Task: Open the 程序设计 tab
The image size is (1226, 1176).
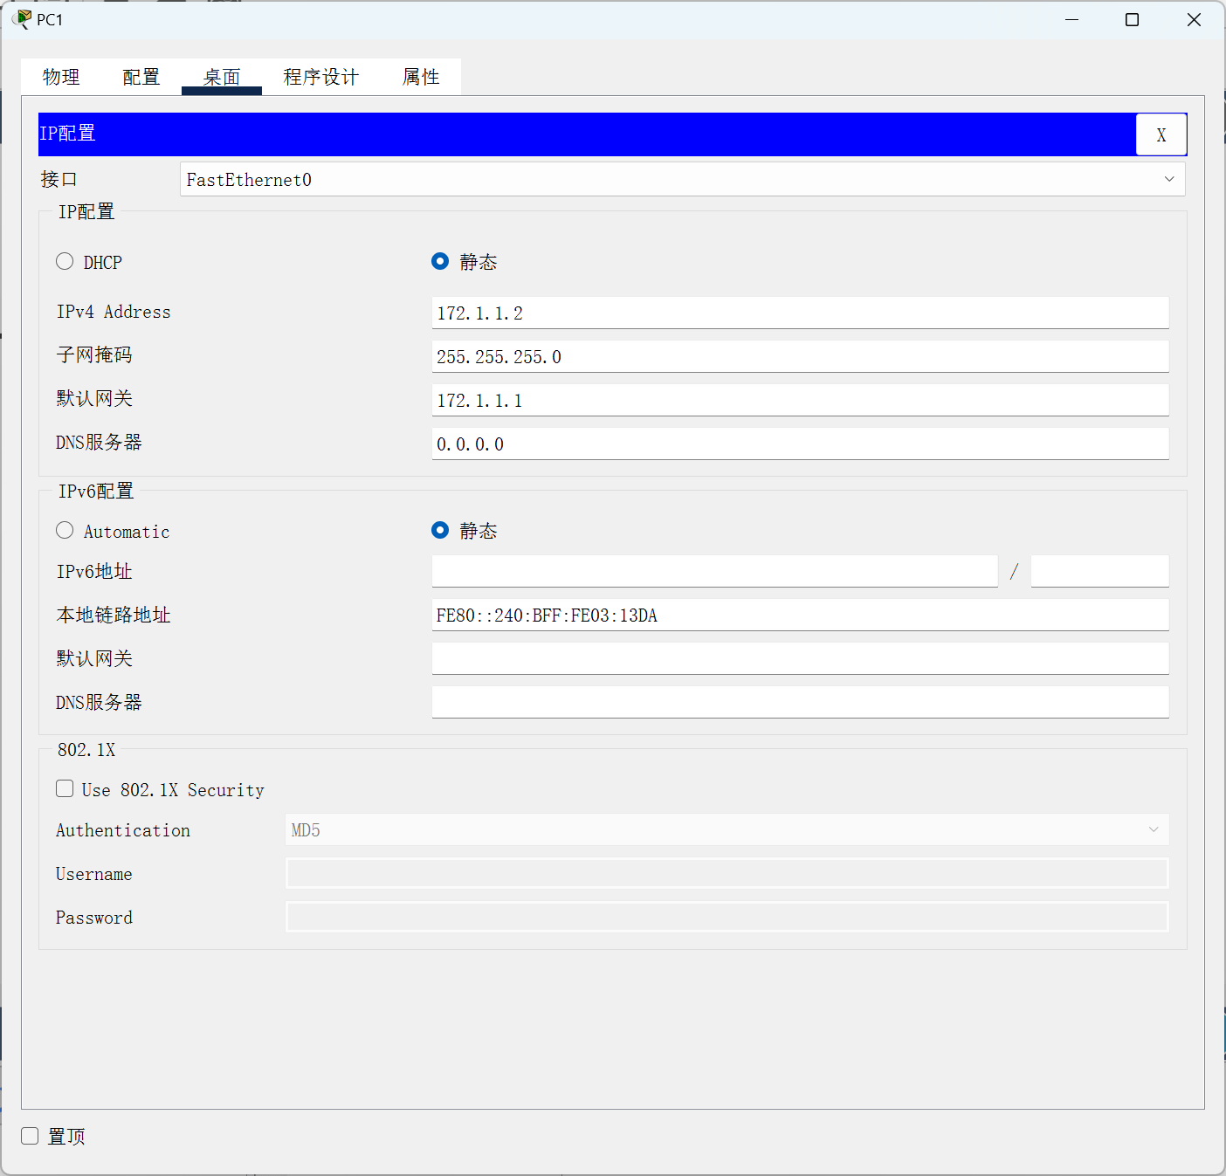Action: (x=320, y=77)
